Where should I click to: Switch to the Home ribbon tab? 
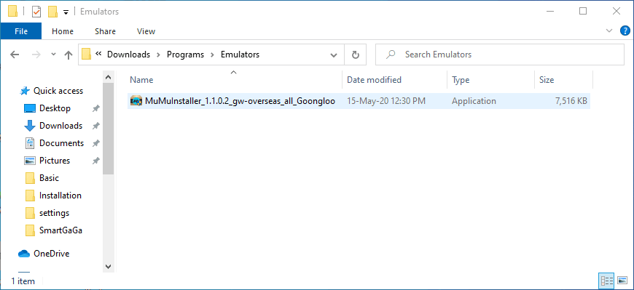coord(63,31)
